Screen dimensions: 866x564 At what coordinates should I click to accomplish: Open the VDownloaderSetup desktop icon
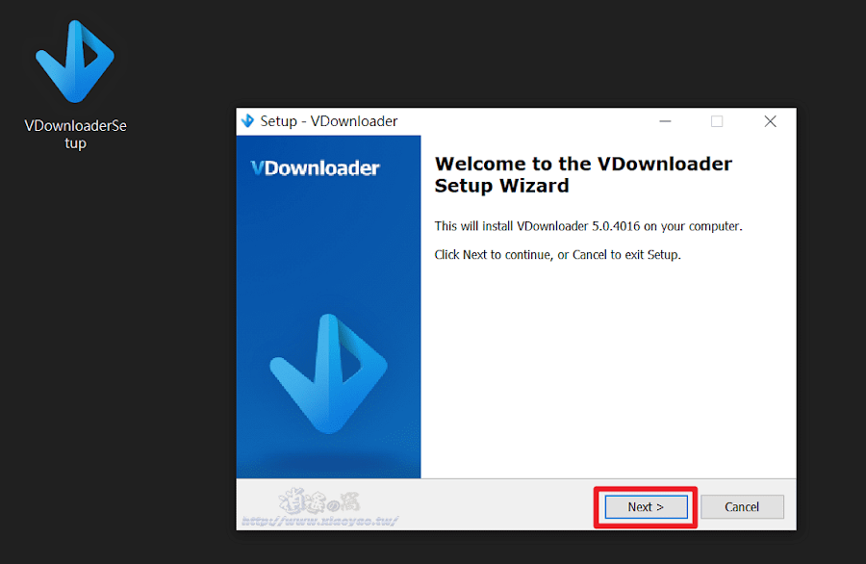pos(74,63)
